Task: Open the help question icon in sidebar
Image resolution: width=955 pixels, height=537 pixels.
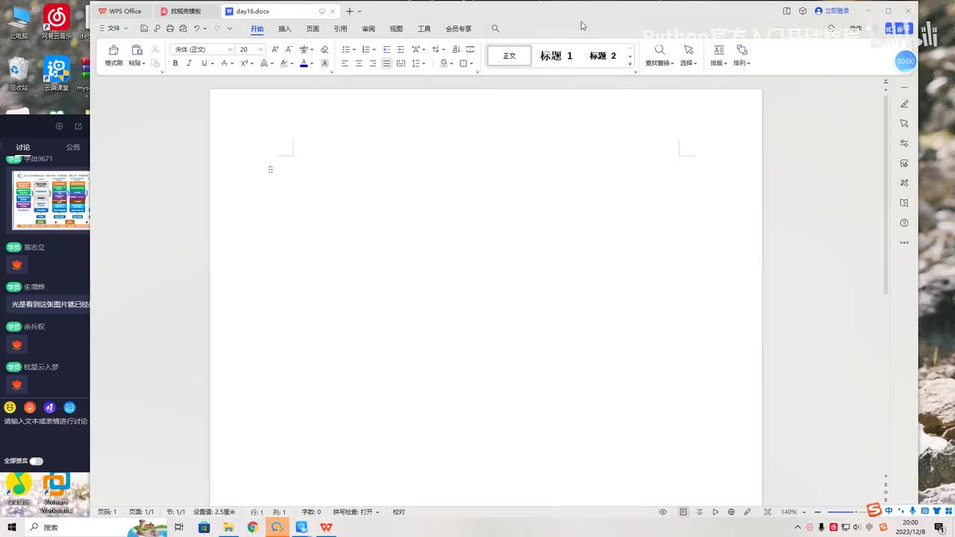Action: coord(904,222)
